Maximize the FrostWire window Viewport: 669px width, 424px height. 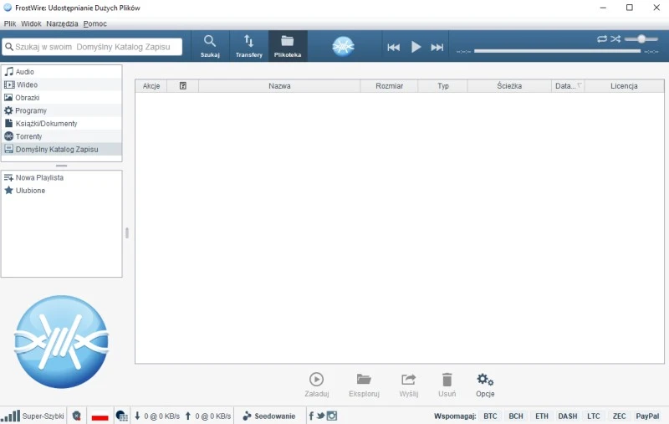(x=630, y=8)
